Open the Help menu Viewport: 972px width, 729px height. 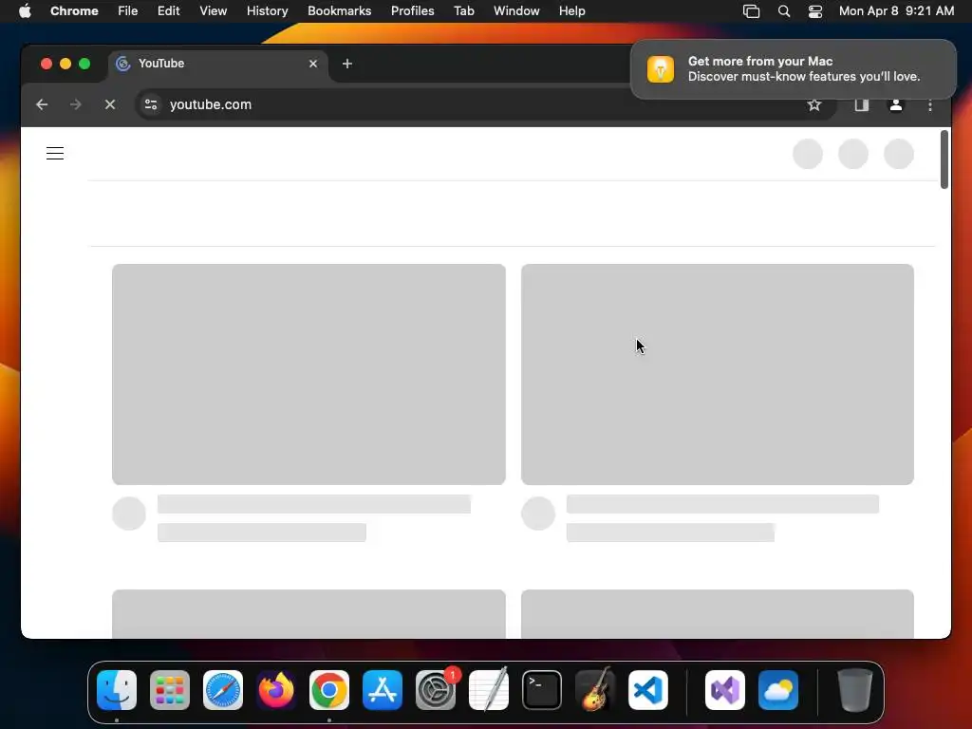pos(571,11)
